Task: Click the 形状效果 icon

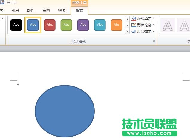Action: [134, 32]
